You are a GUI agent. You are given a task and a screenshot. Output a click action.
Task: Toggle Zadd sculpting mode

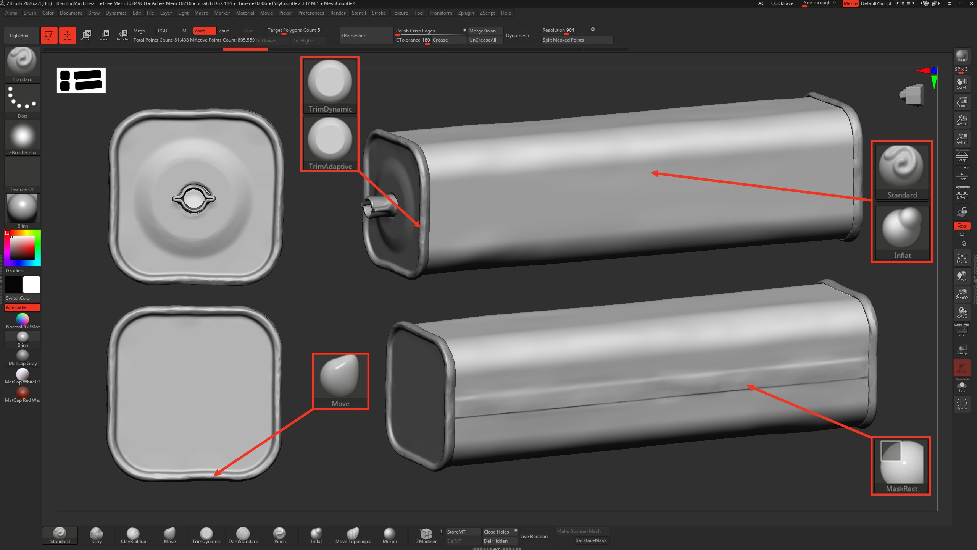(205, 31)
